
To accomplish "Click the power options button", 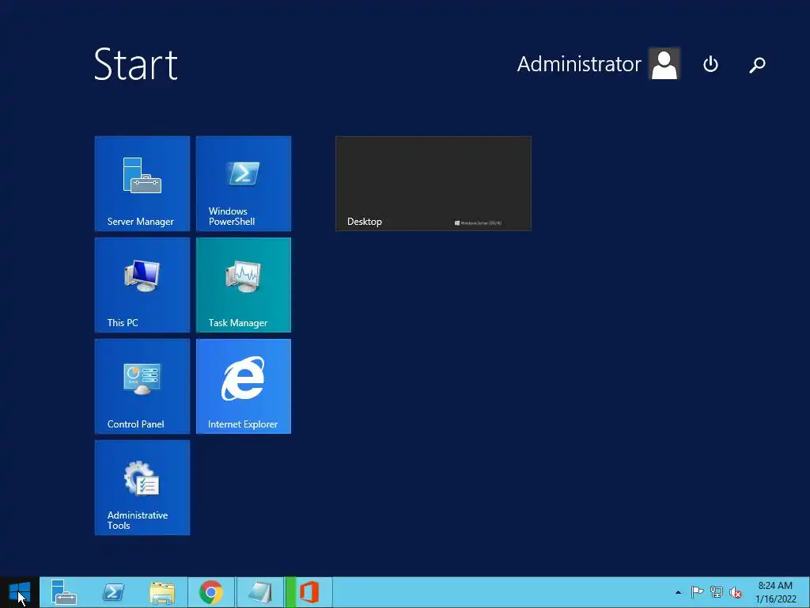I will (711, 64).
